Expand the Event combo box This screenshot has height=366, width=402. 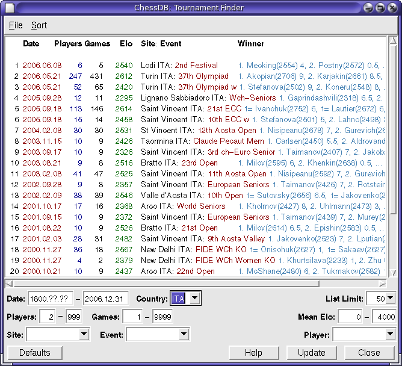point(184,335)
